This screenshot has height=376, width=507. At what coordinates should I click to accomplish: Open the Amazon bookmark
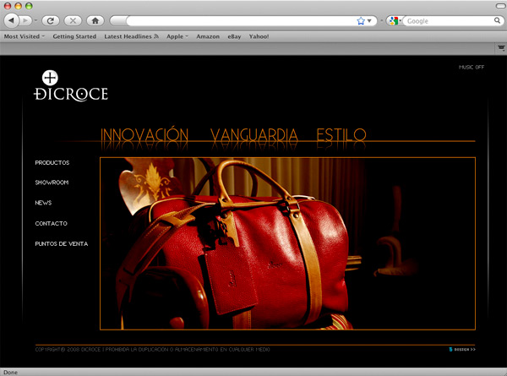pyautogui.click(x=207, y=37)
